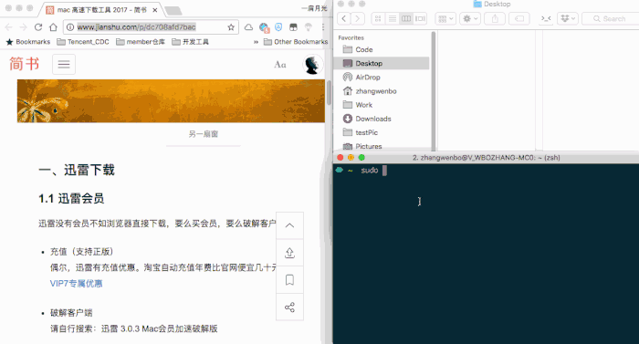
Task: Close the mac 高速下载工具 tab
Action: click(x=155, y=10)
